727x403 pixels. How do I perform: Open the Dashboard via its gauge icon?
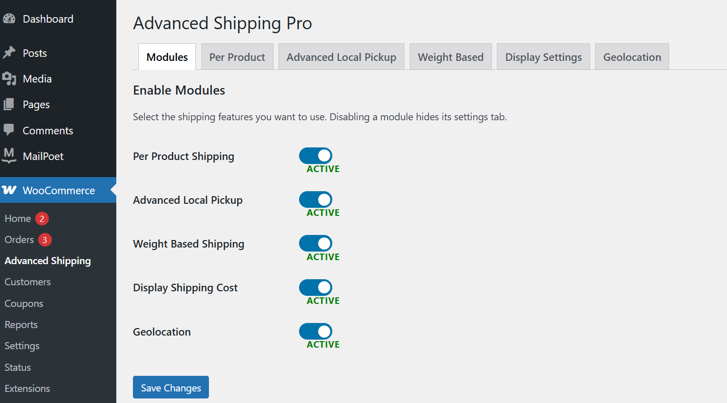pyautogui.click(x=10, y=18)
